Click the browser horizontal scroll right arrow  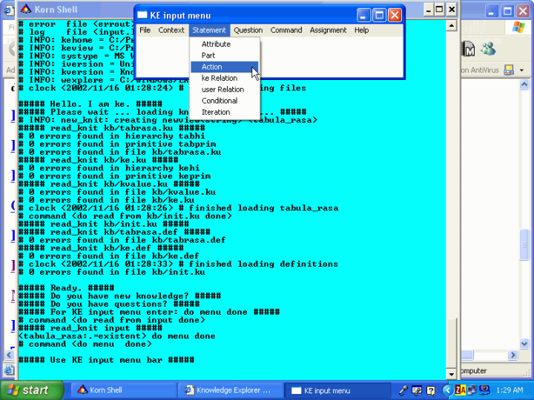pos(512,355)
